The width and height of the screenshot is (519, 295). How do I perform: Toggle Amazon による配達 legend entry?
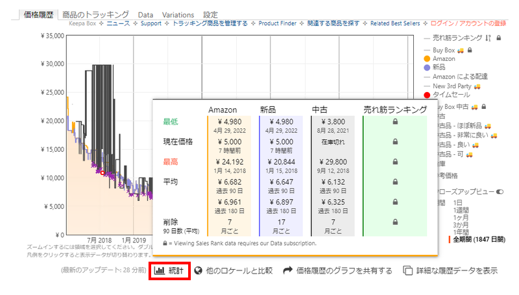pos(460,77)
